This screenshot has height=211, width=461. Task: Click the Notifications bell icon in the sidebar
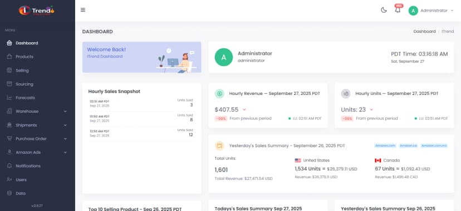pyautogui.click(x=9, y=166)
